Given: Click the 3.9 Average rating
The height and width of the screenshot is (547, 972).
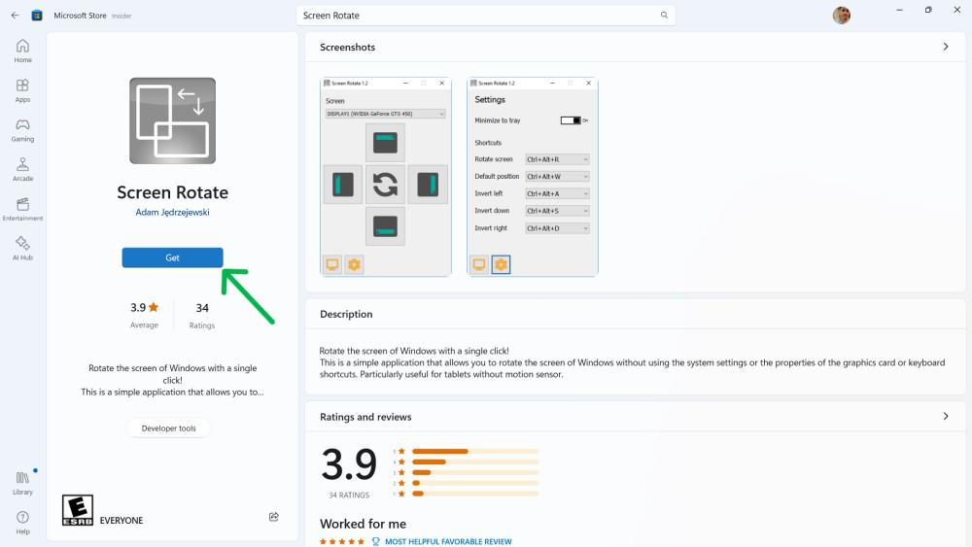Looking at the screenshot, I should [x=145, y=316].
